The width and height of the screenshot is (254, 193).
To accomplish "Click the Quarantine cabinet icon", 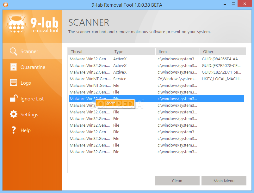I will (14, 67).
